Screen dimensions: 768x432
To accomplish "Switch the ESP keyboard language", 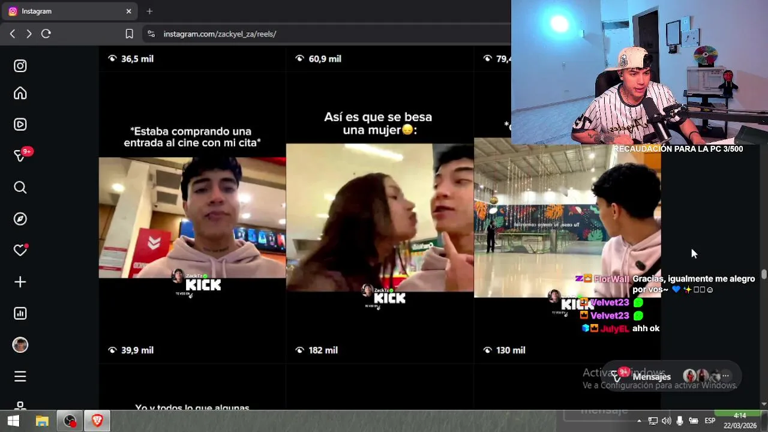I will [710, 421].
